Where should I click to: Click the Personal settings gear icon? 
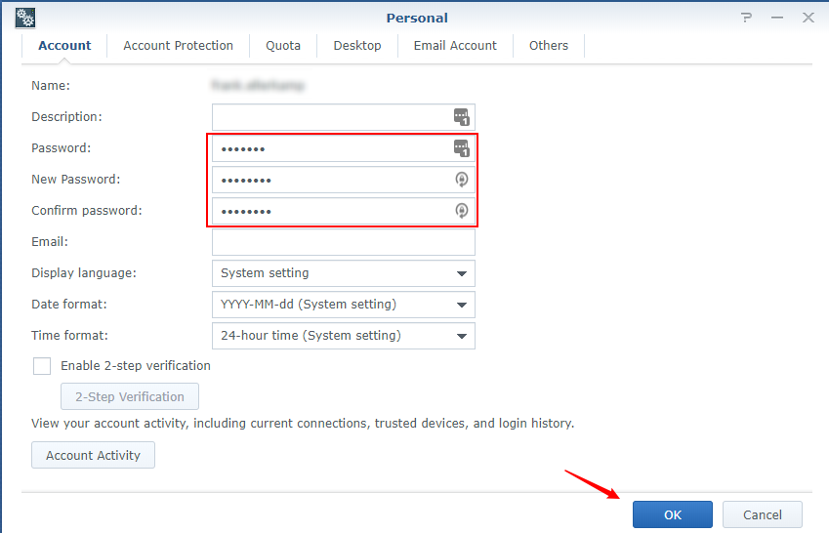[25, 18]
